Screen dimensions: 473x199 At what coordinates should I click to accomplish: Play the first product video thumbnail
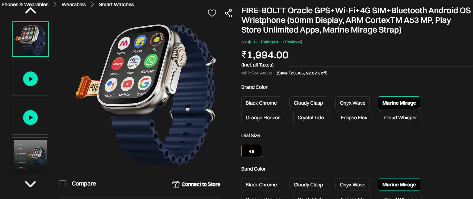[30, 79]
